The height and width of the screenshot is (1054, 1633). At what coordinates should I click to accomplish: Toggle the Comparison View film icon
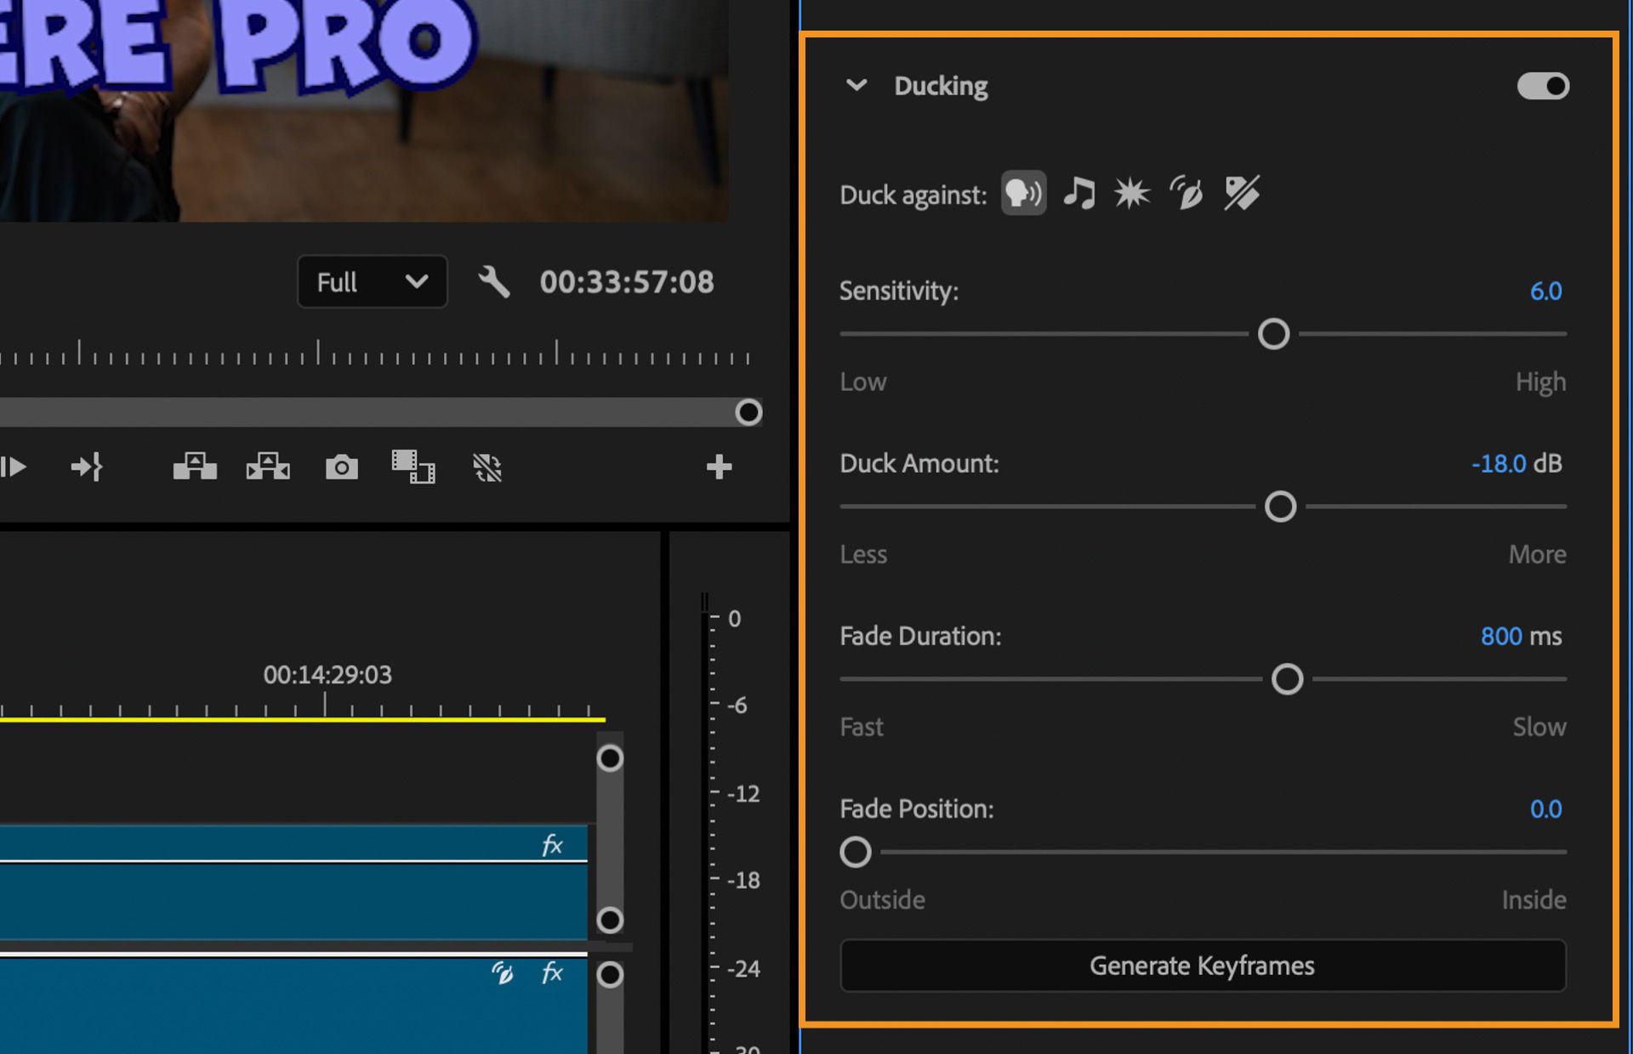click(413, 467)
